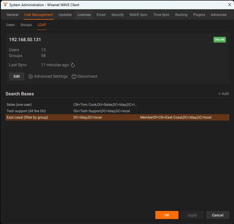
Task: Cancel the dialog
Action: tap(218, 215)
